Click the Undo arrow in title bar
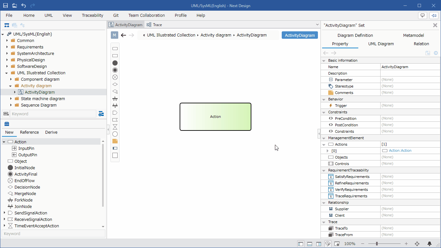Viewport: 441px width, 248px height. [24, 5]
